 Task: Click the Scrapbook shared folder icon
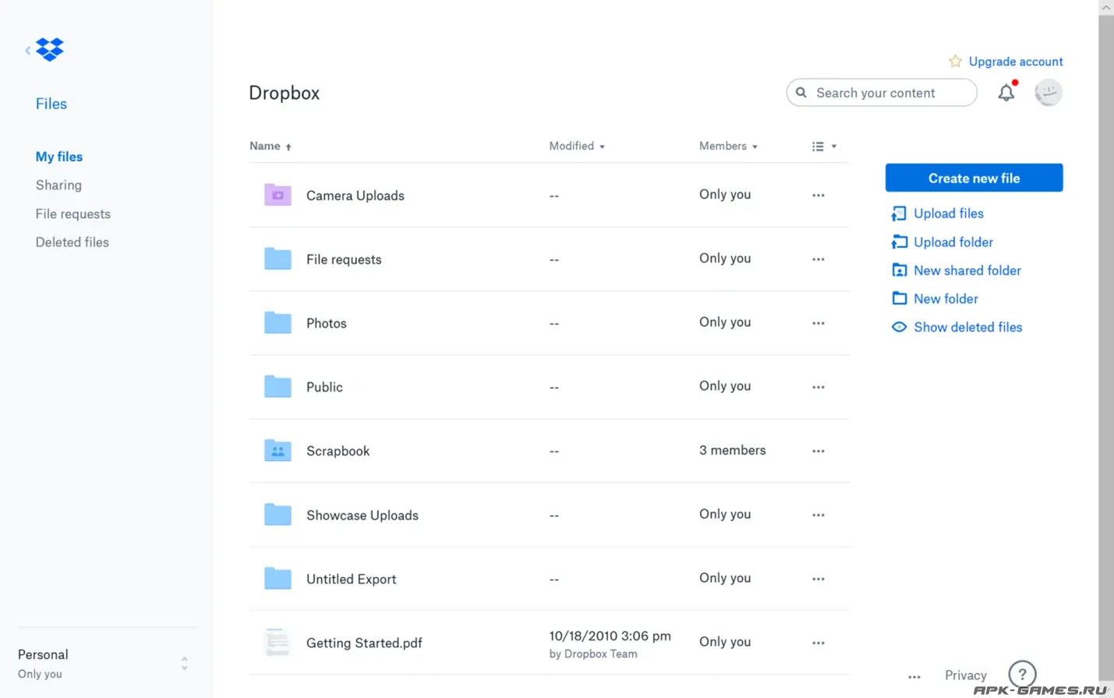click(278, 450)
